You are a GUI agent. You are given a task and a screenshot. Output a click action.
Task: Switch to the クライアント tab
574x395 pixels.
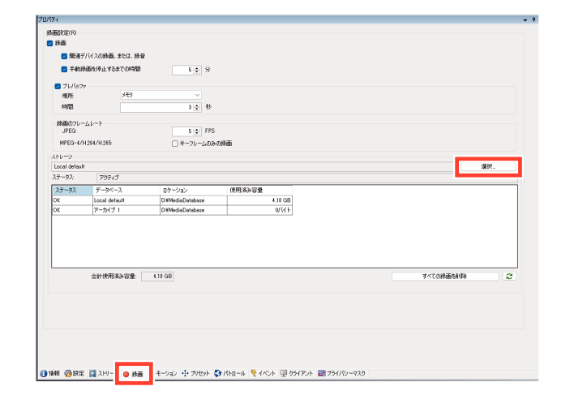[297, 373]
